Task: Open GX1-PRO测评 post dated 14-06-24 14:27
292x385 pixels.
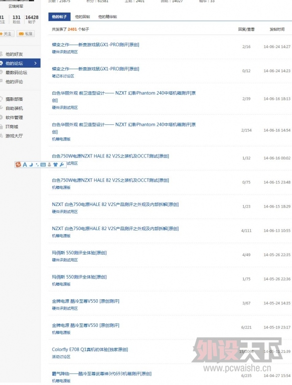Action: pos(95,45)
